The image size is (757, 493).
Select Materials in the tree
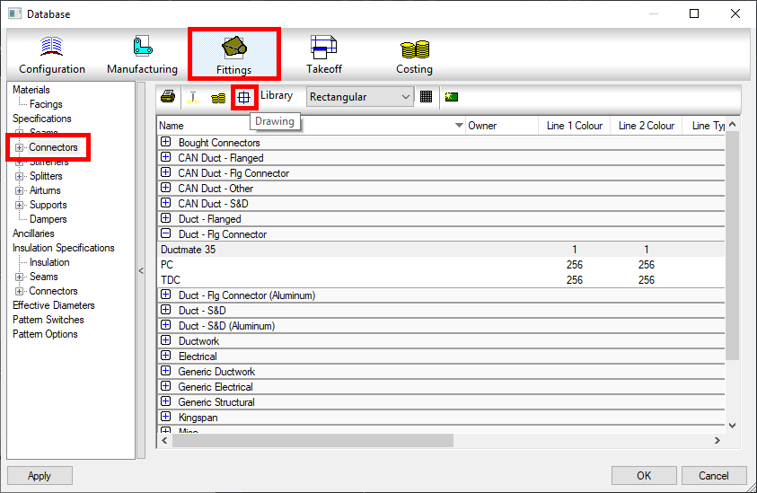(x=31, y=90)
